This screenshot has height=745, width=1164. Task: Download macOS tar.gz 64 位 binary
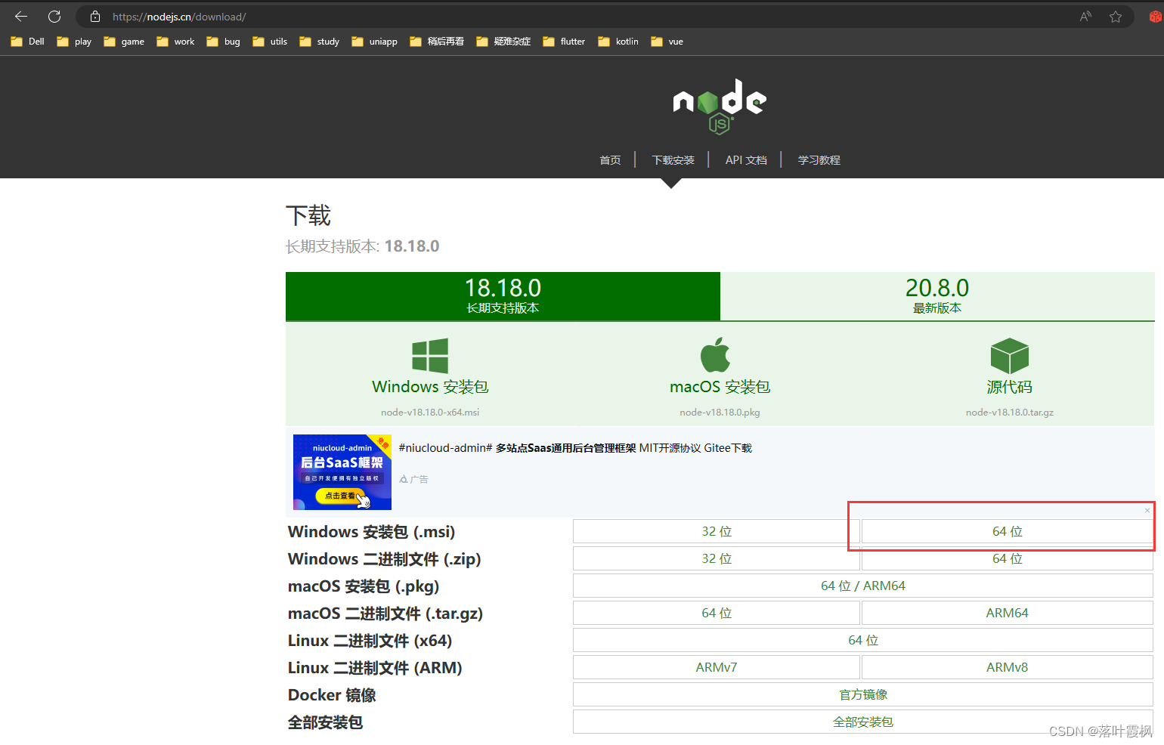(717, 613)
